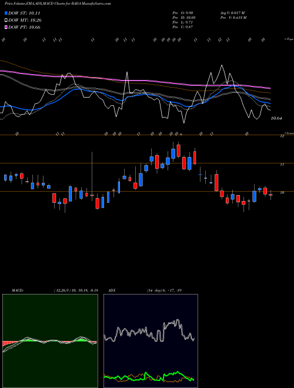The image size is (294, 388).
Task: Open the green MACD chart panel
Action: [50, 341]
